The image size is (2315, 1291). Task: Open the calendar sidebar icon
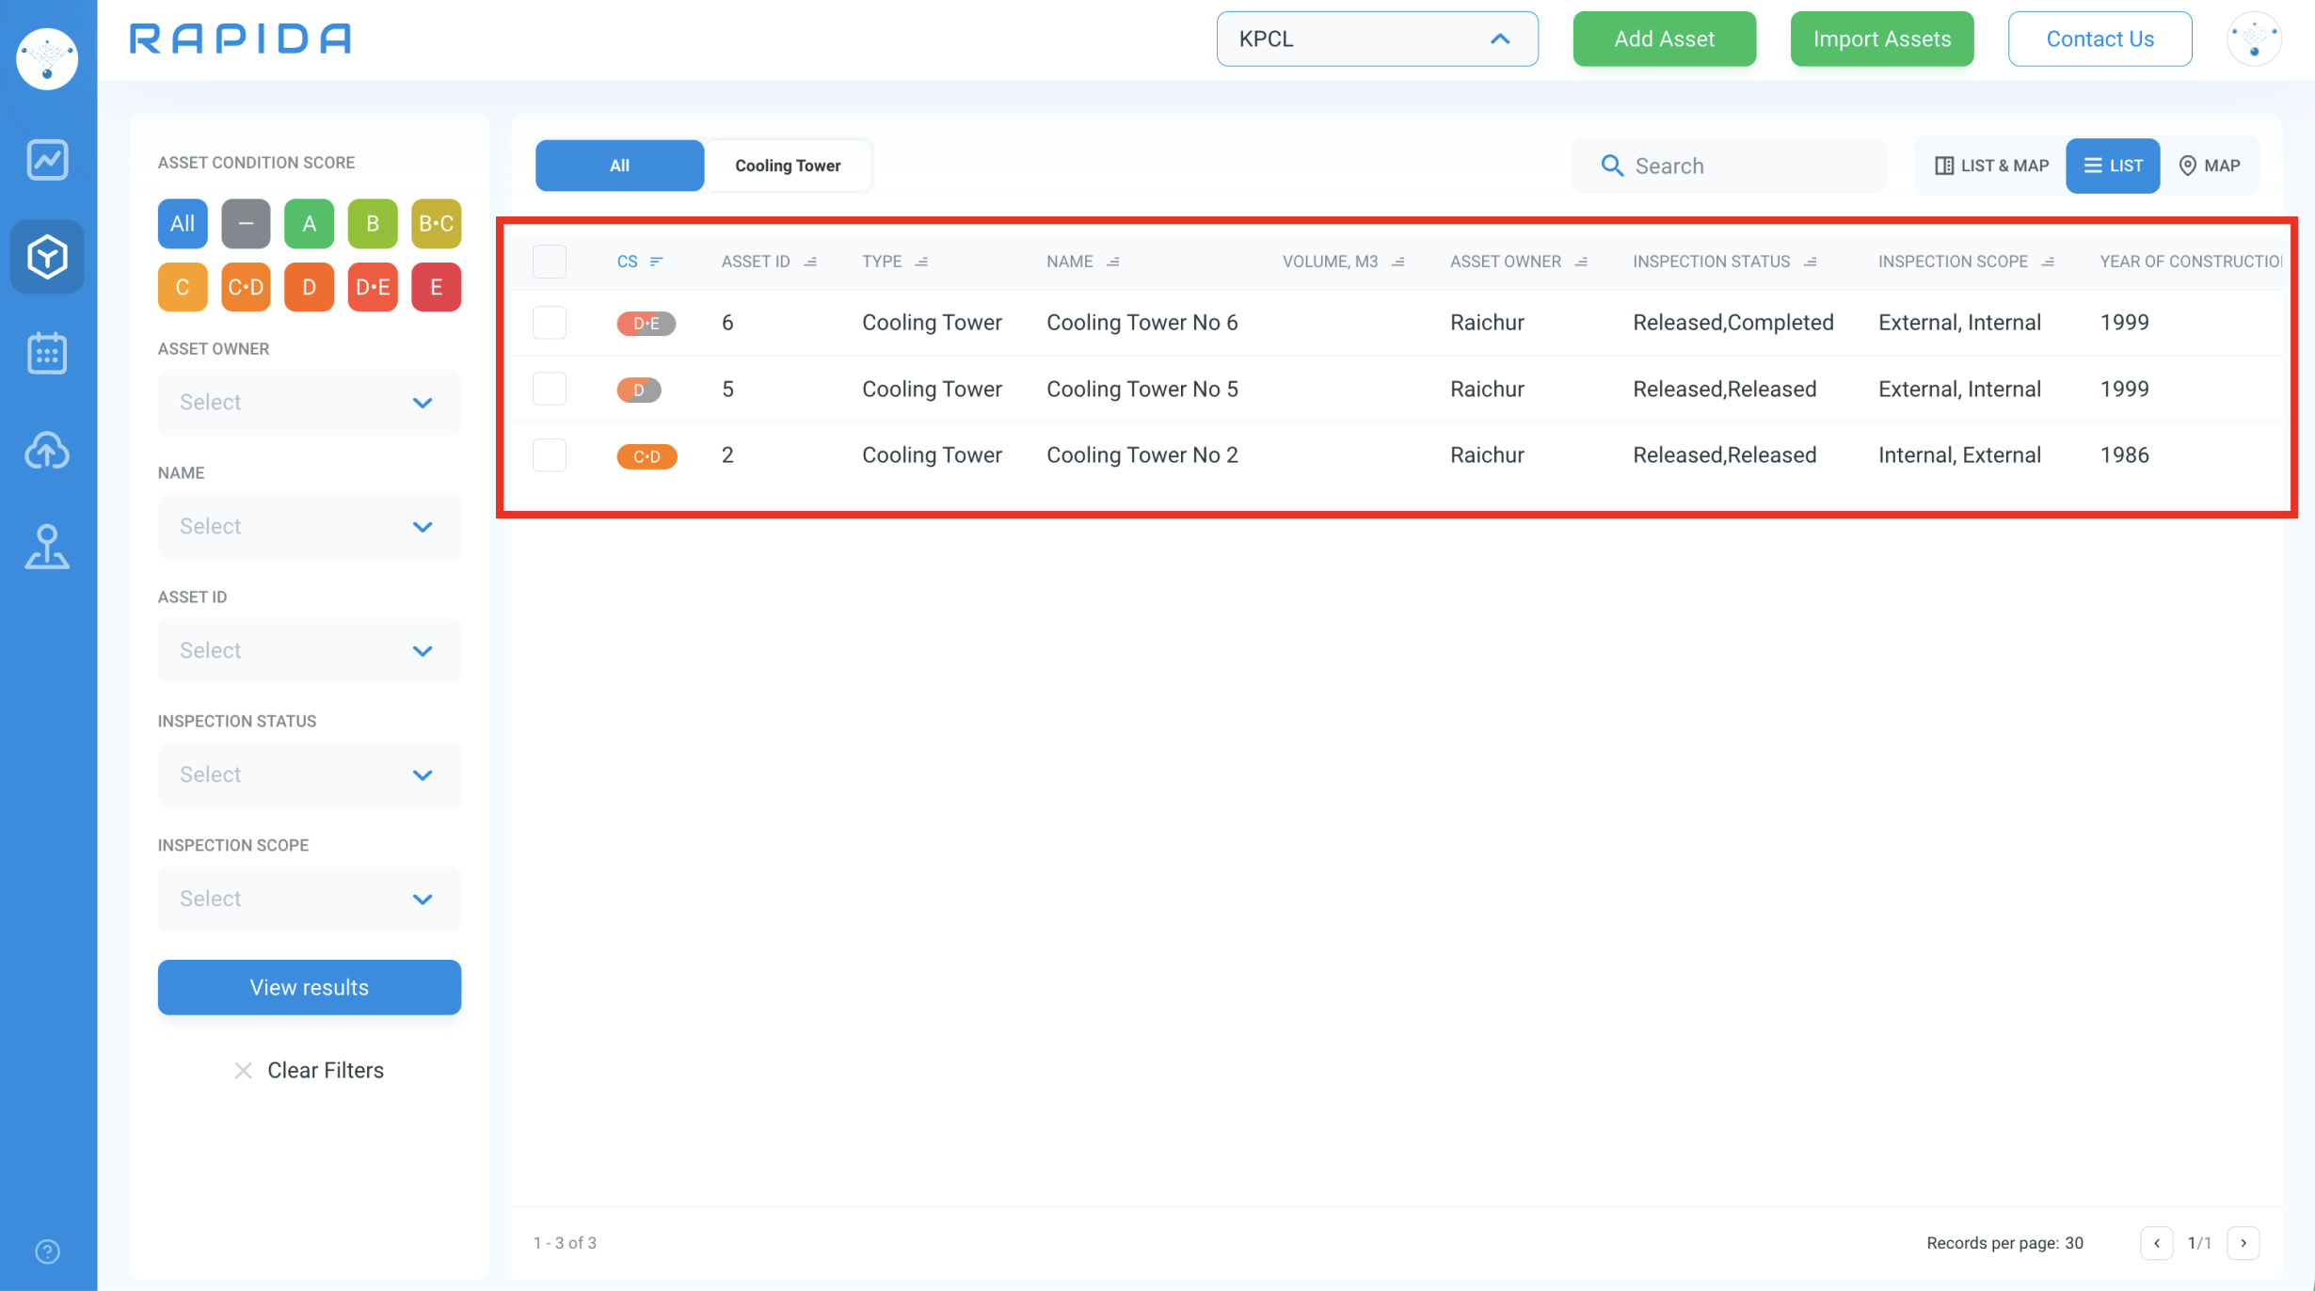[x=47, y=354]
